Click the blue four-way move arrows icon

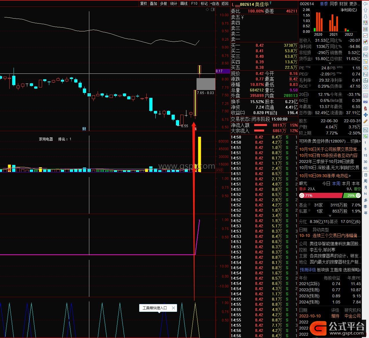pyautogui.click(x=366, y=115)
